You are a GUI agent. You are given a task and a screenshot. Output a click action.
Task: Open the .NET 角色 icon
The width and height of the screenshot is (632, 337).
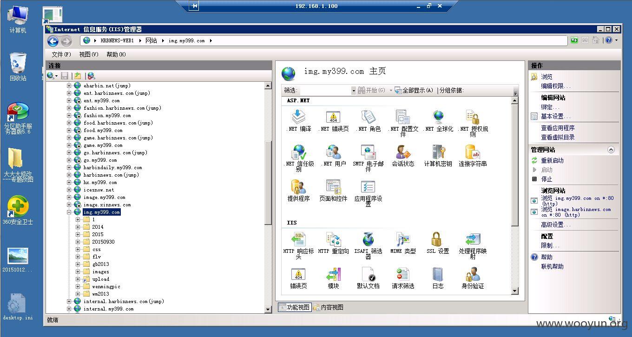click(x=368, y=121)
